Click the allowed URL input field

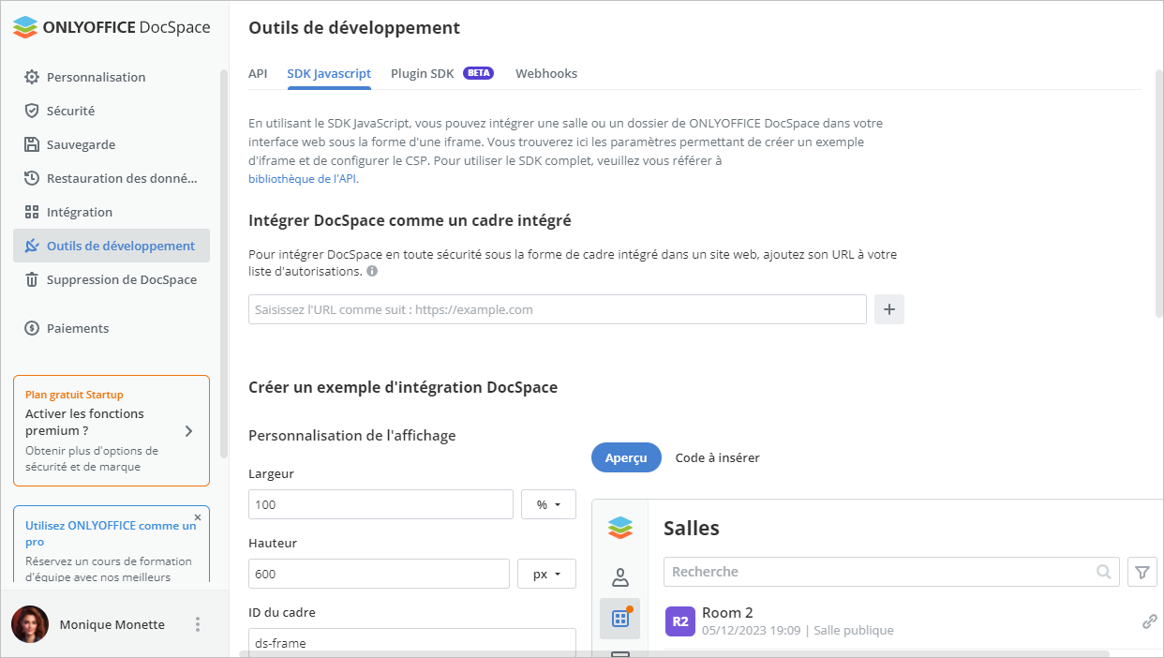558,309
